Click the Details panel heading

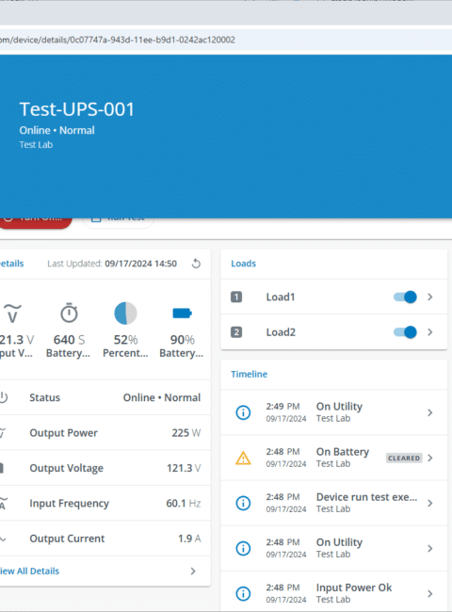[x=11, y=264]
